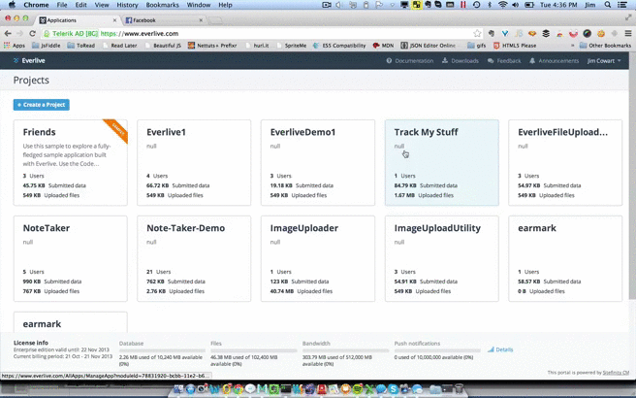636x398 pixels.
Task: Open the Apple menu
Action: [12, 5]
